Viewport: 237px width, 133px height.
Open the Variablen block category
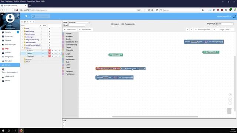69,71
